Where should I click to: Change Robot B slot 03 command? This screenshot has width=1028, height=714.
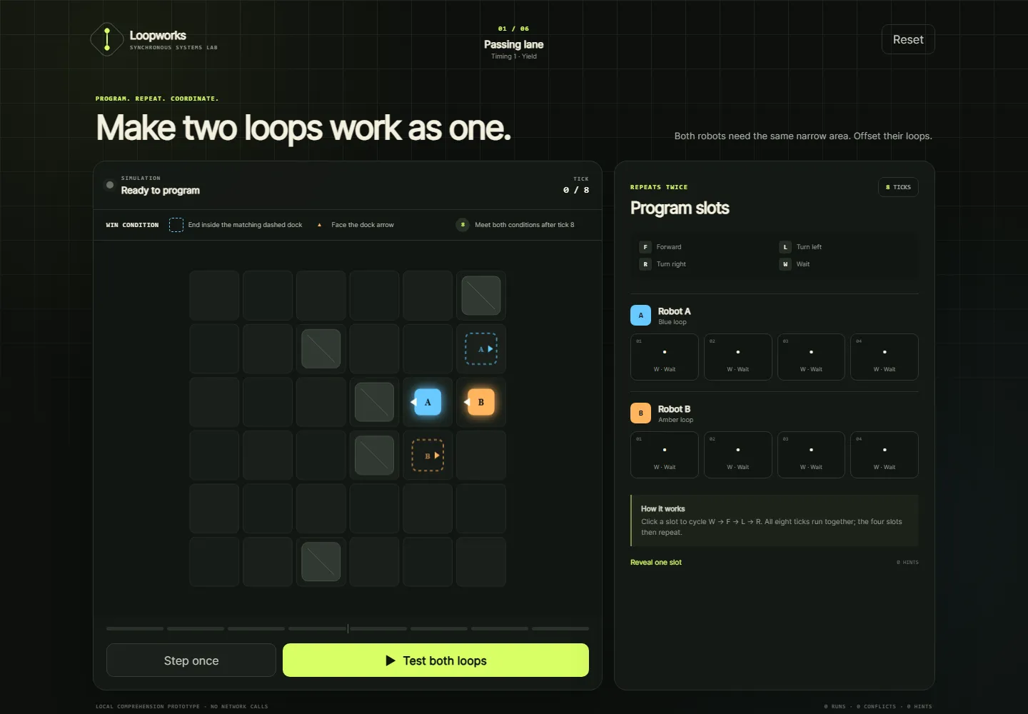(811, 455)
